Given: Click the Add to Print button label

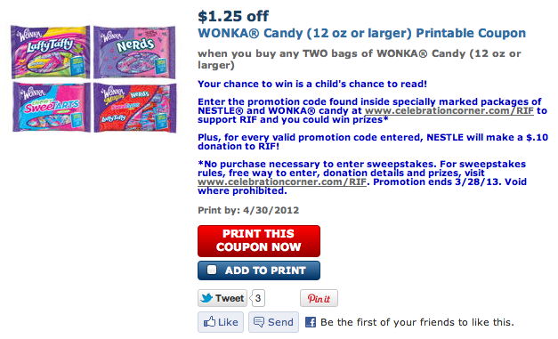Looking at the screenshot, I should (265, 270).
